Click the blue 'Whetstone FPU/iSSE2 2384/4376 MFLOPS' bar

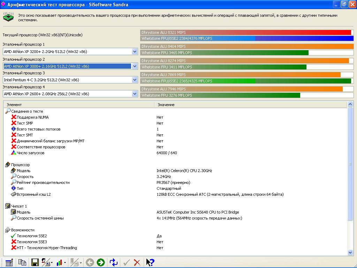(247, 38)
